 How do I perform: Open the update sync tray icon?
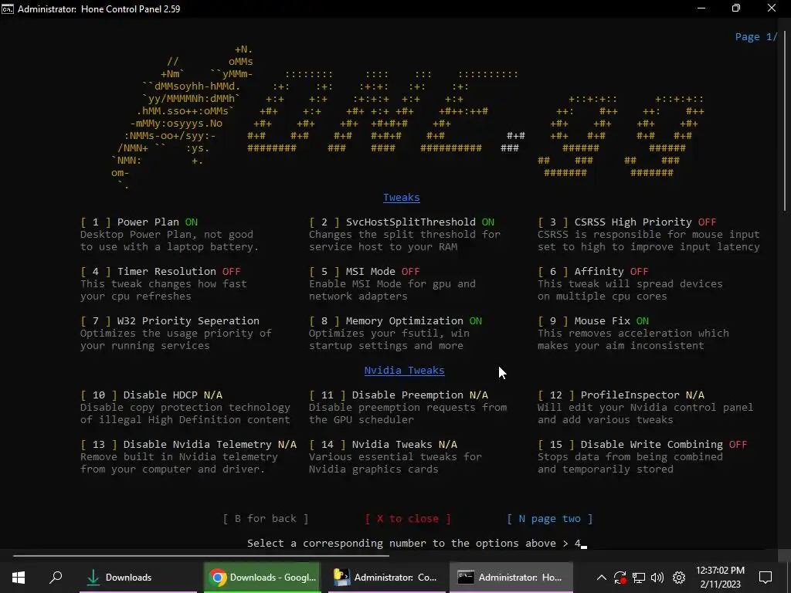pos(620,578)
